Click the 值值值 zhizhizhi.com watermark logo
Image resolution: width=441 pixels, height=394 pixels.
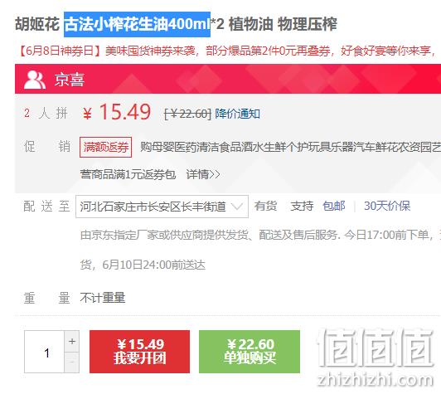(x=376, y=358)
